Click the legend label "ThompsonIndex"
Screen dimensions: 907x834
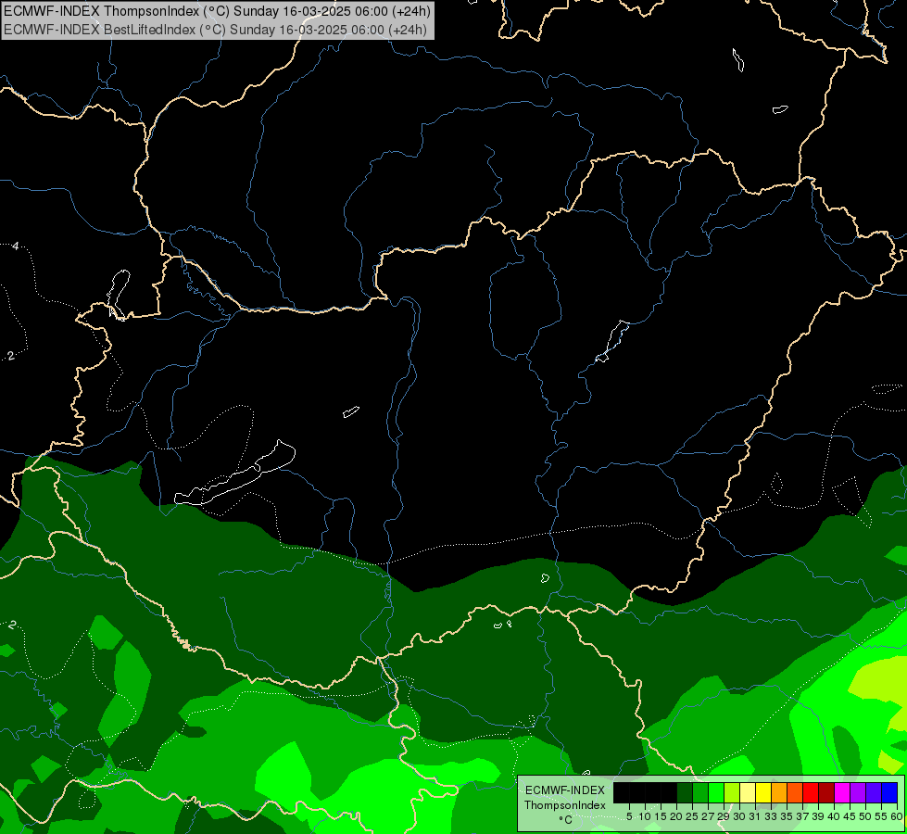pos(565,805)
